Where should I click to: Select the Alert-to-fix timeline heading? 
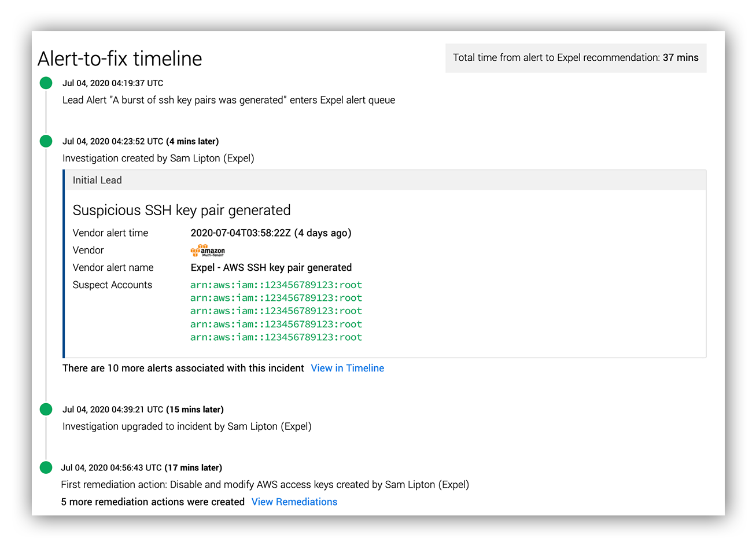point(120,58)
